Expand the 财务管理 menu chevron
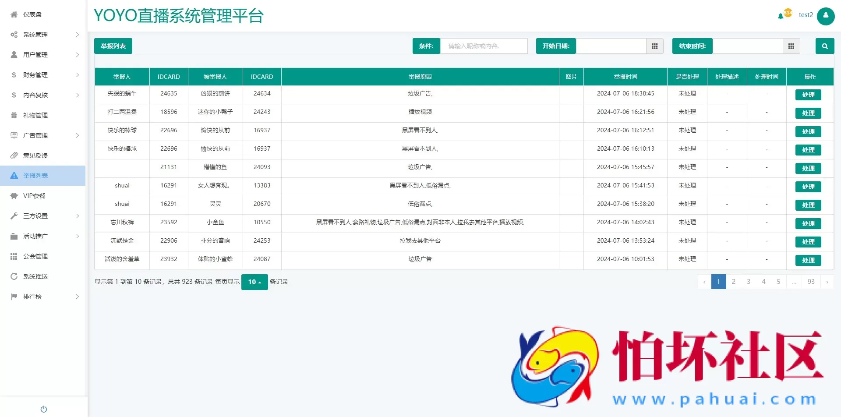This screenshot has height=417, width=841. pyautogui.click(x=78, y=75)
